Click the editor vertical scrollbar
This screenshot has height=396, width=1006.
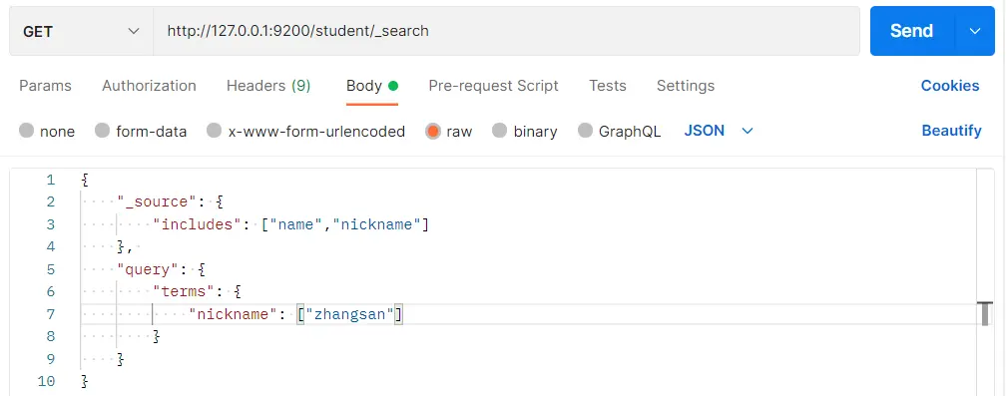pos(985,282)
